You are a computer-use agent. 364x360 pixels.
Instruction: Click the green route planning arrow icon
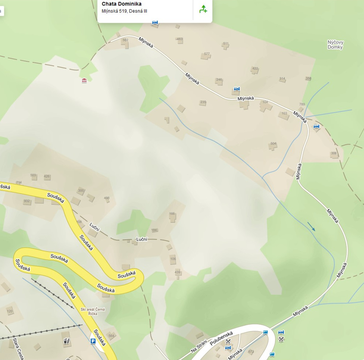(203, 9)
